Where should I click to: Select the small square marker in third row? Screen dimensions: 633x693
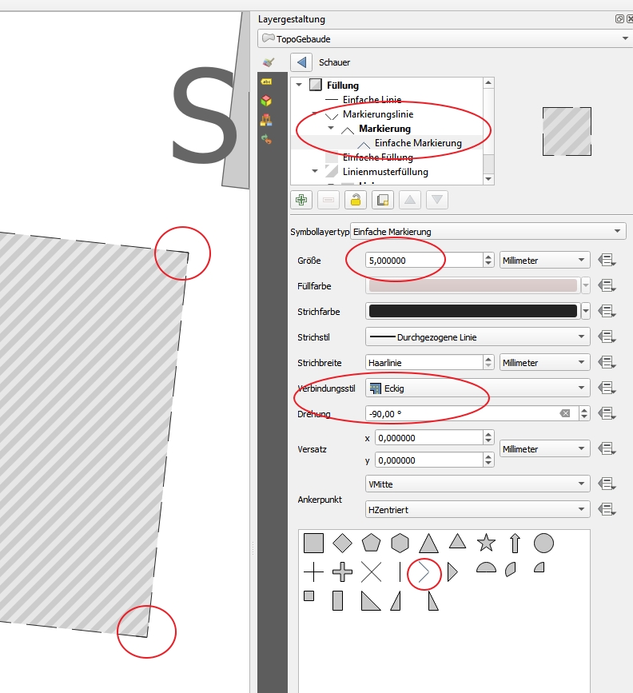tap(309, 595)
